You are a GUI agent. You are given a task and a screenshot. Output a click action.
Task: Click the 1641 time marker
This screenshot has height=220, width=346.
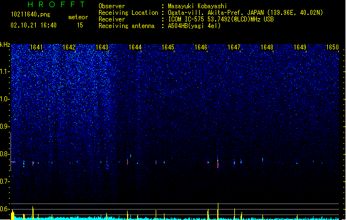(36, 47)
